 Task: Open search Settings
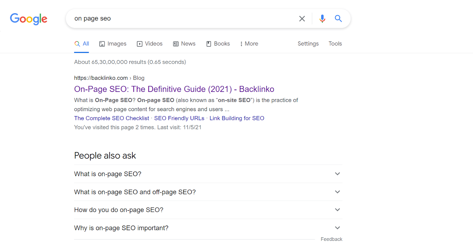[x=308, y=44]
